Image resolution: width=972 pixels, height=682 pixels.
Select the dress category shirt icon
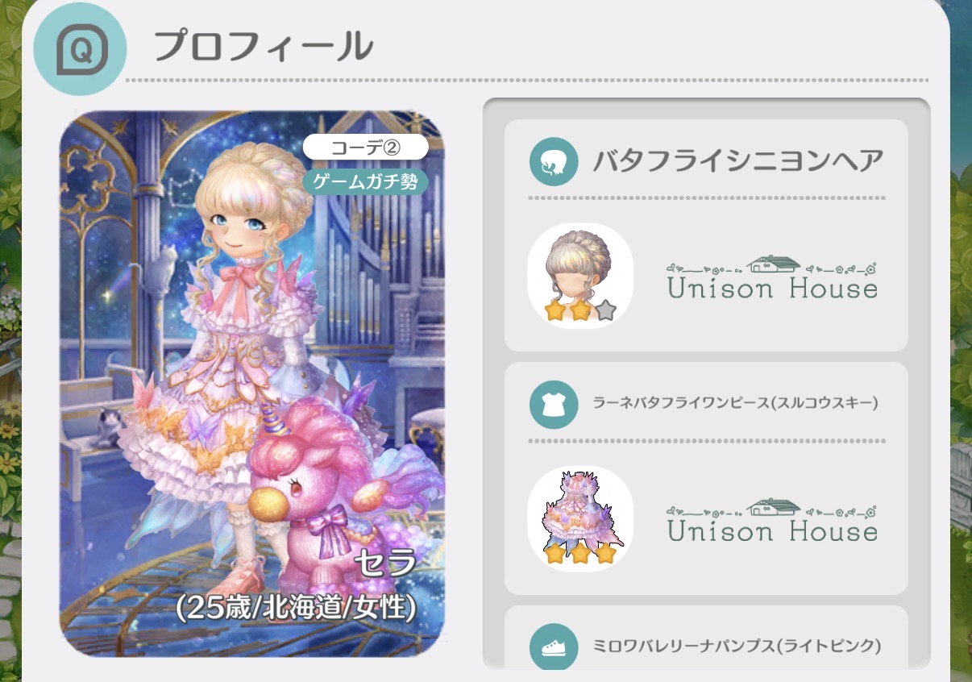(554, 405)
